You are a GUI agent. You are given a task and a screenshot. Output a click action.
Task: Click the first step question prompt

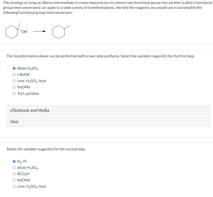point(100,56)
